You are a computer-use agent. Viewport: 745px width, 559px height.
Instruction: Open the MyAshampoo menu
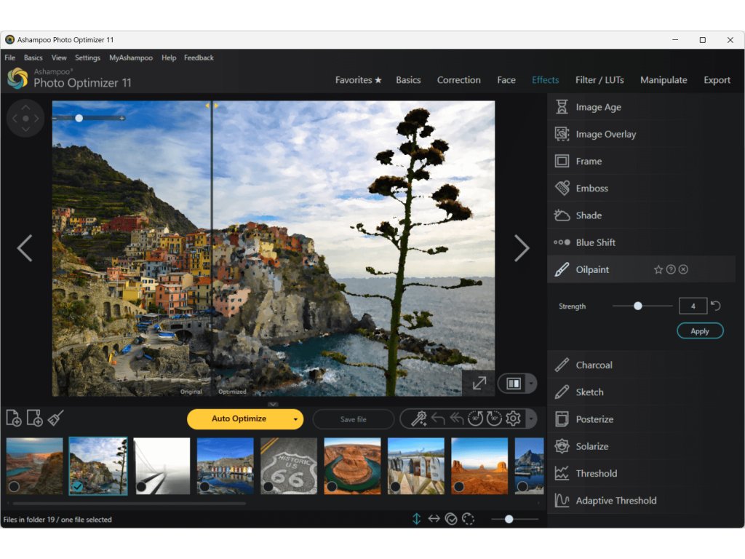[131, 58]
